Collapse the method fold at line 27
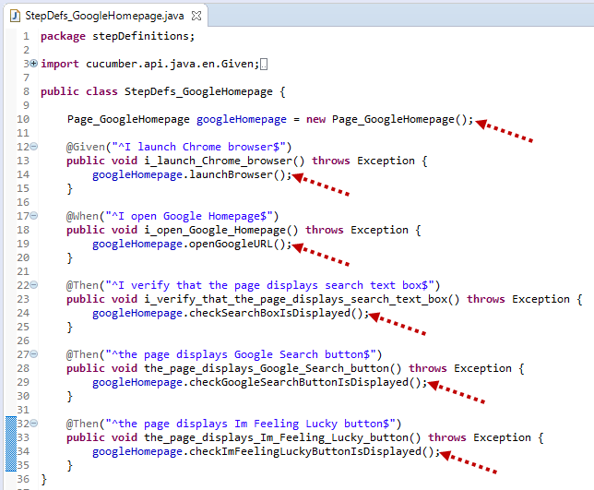Screen dimensions: 594x490 point(34,354)
